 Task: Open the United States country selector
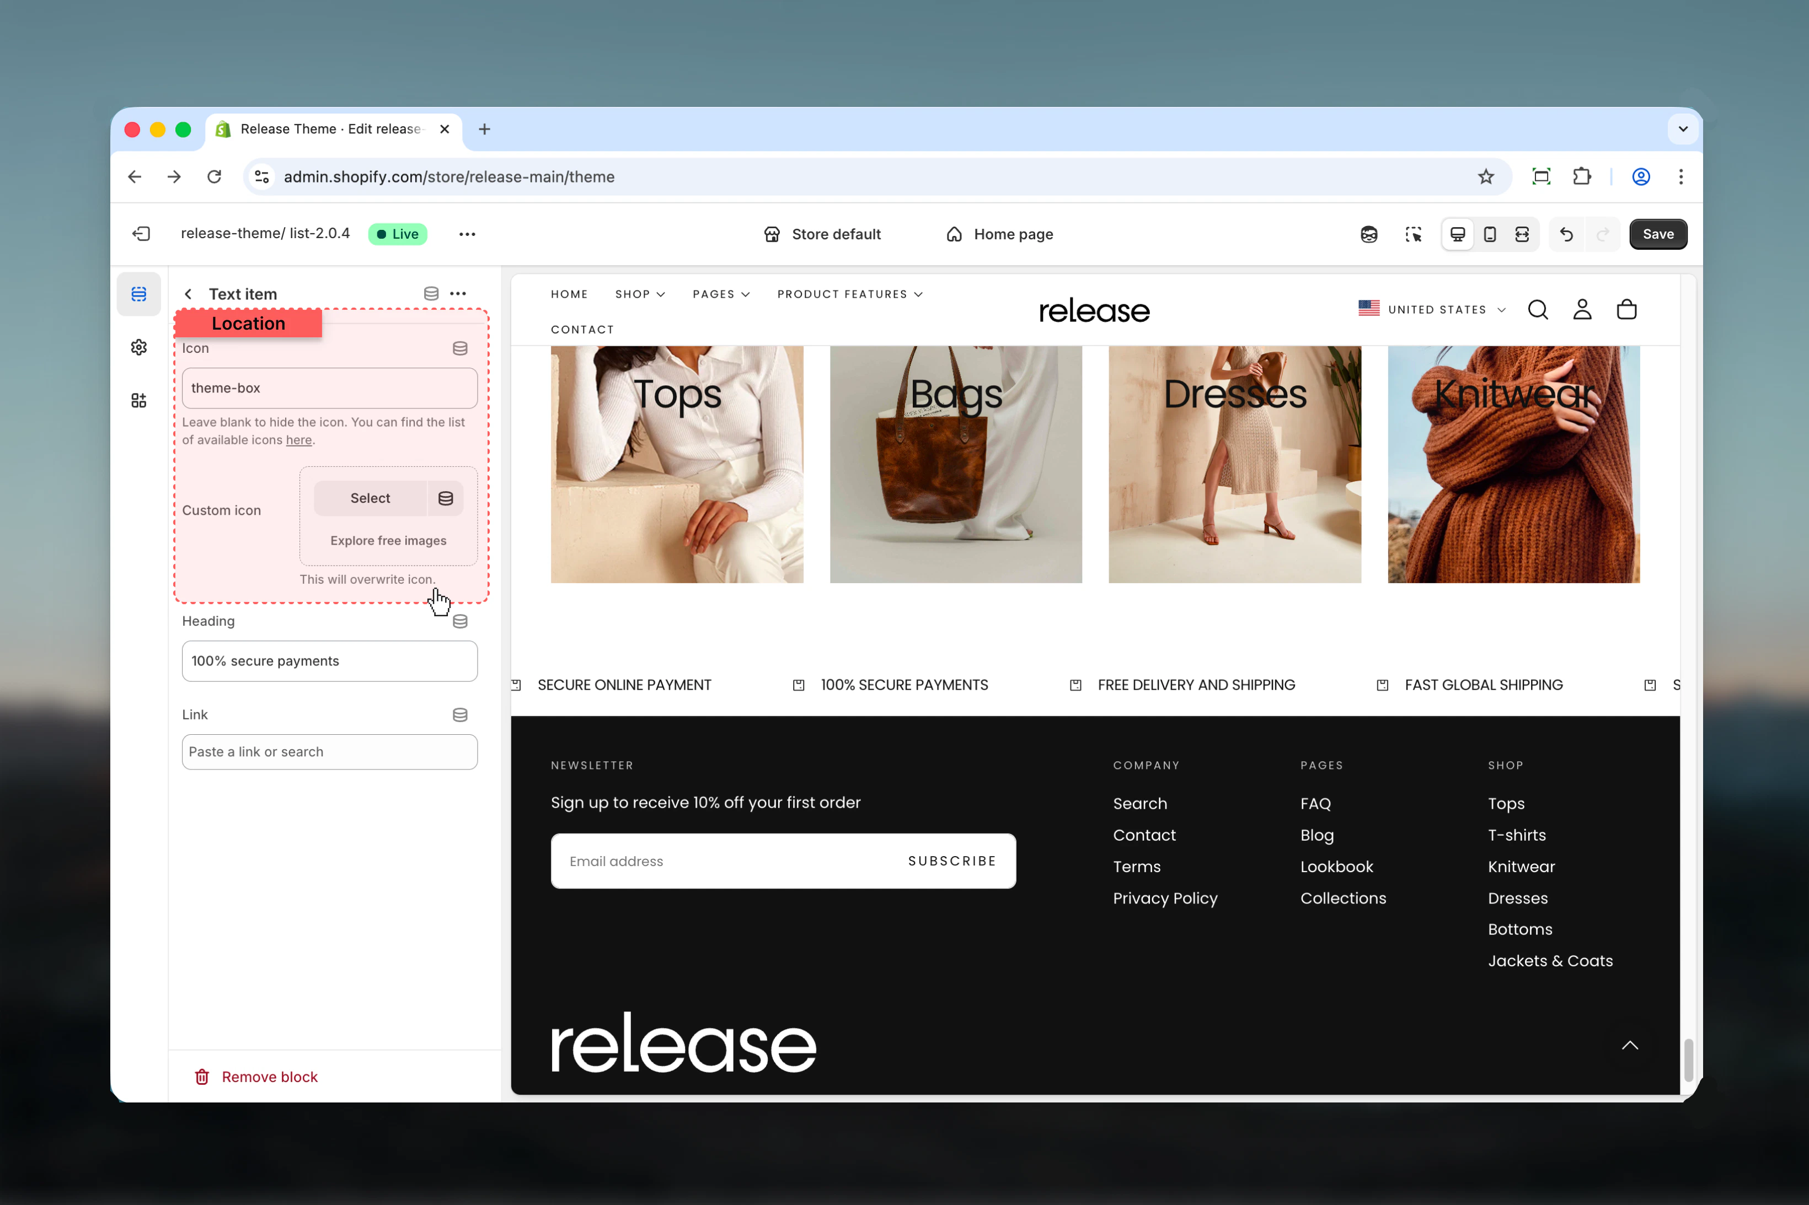1432,309
